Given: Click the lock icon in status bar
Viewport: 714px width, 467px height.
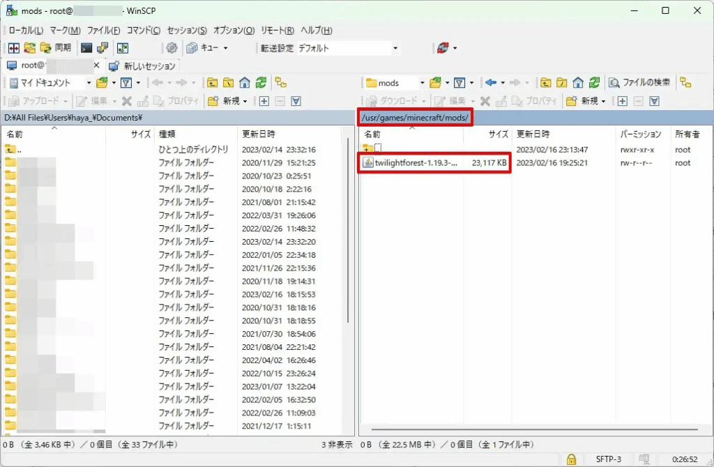Looking at the screenshot, I should (x=571, y=459).
